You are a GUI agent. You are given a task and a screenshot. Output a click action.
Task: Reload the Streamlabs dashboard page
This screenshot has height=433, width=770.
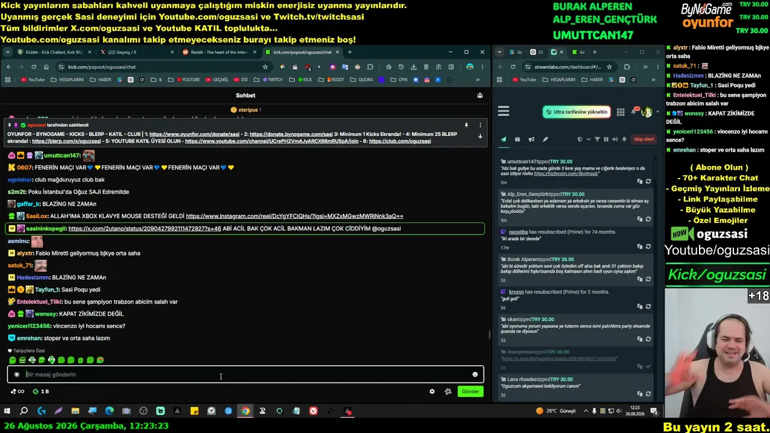click(x=513, y=67)
